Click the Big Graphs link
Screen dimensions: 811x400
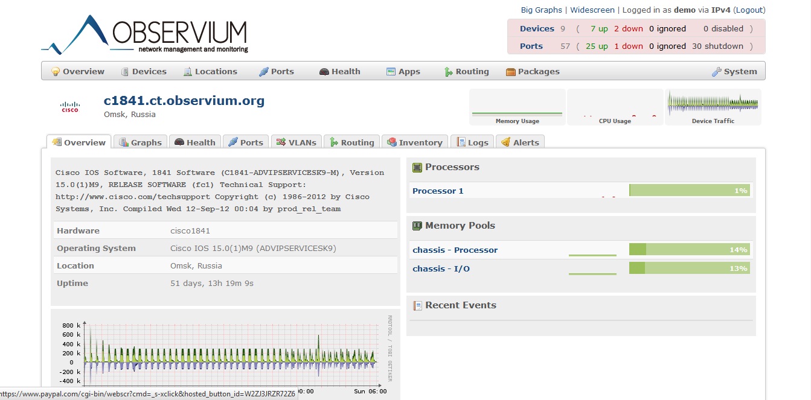(x=542, y=10)
